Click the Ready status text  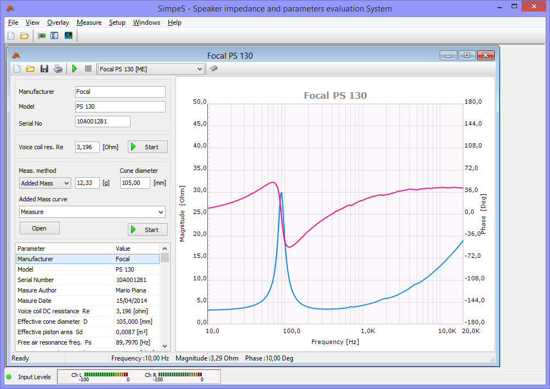click(x=20, y=358)
